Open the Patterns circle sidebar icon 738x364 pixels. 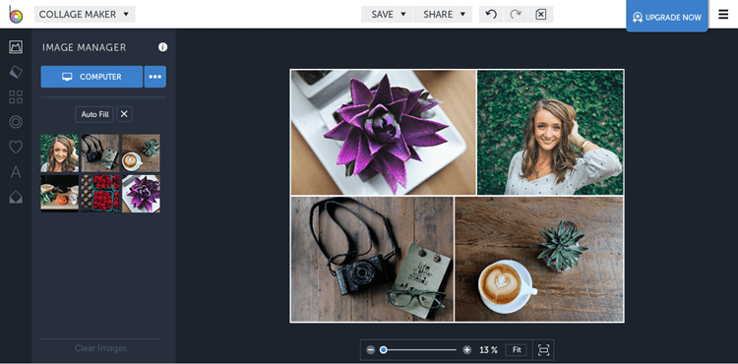pos(16,122)
